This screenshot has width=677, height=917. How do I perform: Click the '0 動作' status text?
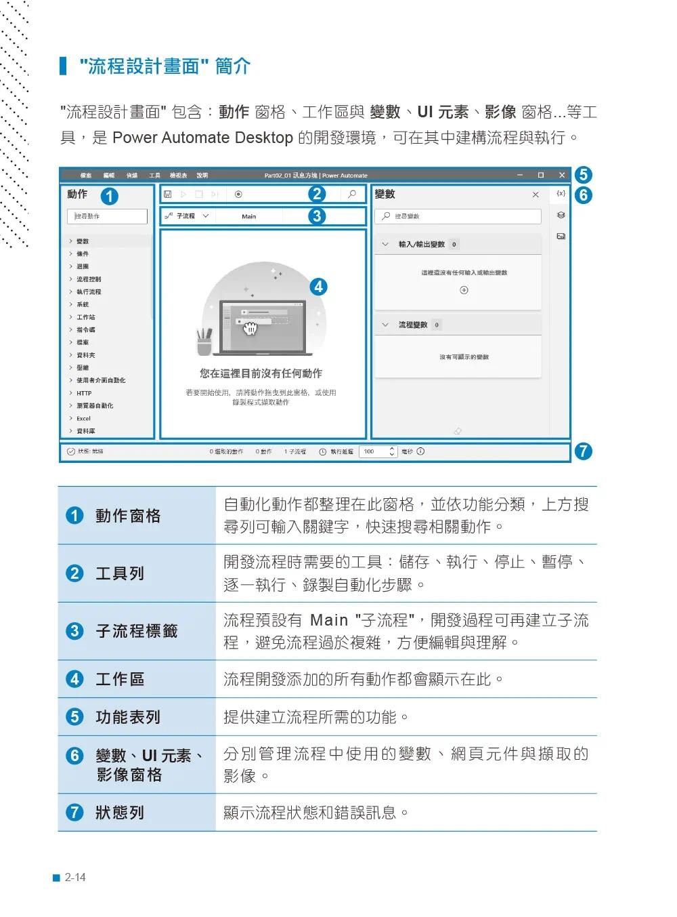pos(264,451)
